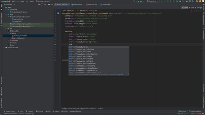Viewport: 205px width, 115px height.
Task: Click the orange user avatar icon
Action: [200, 1]
